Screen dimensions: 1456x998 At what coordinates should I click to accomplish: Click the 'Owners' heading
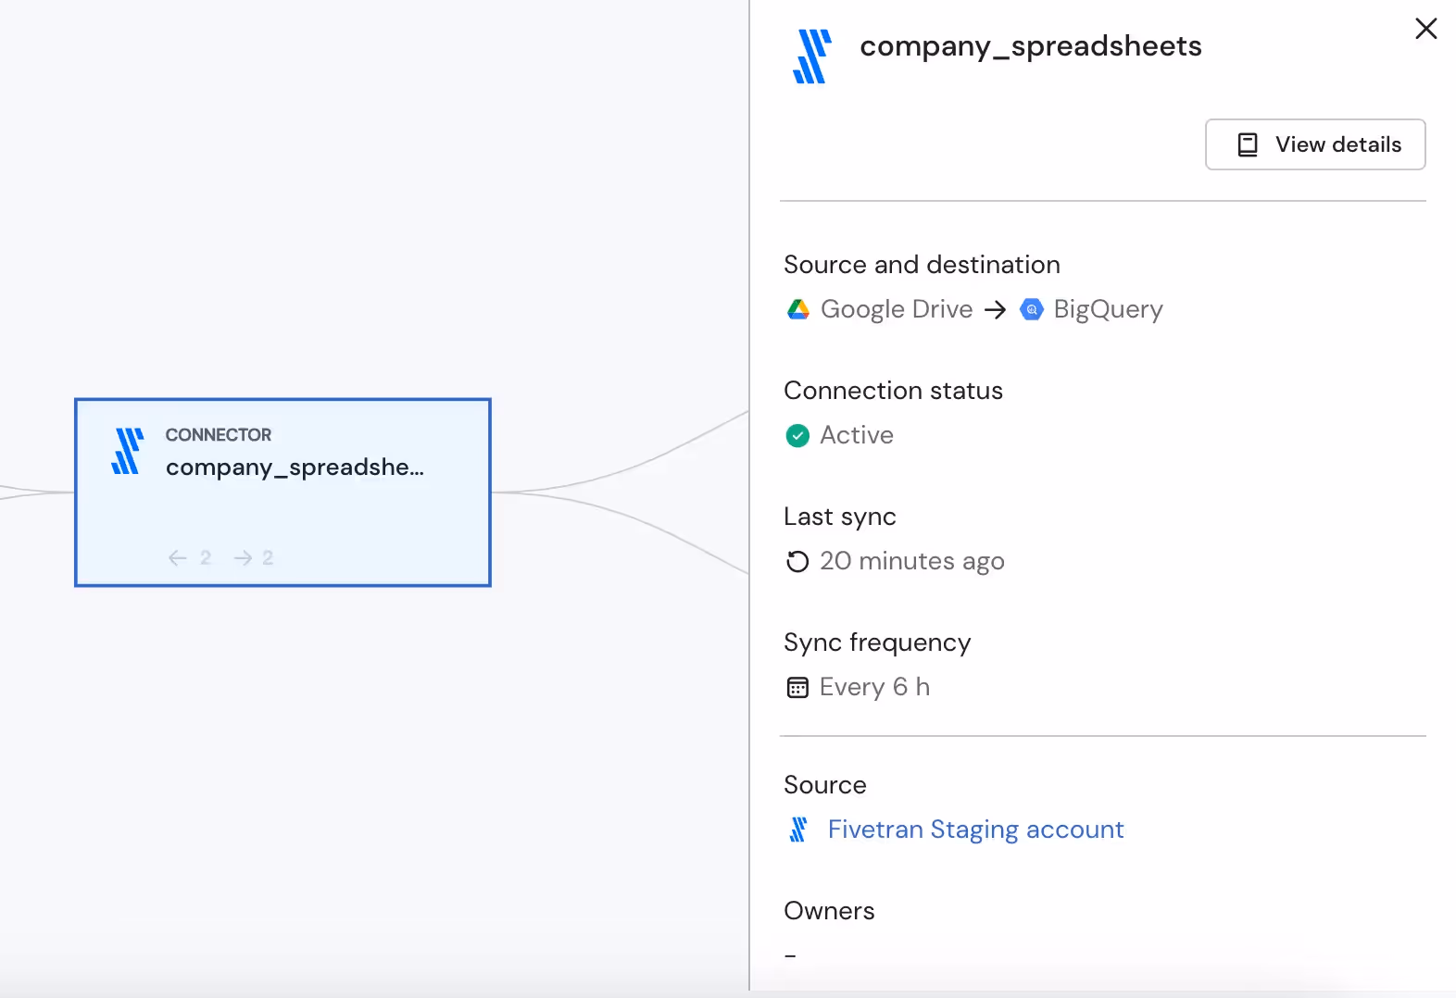(829, 911)
